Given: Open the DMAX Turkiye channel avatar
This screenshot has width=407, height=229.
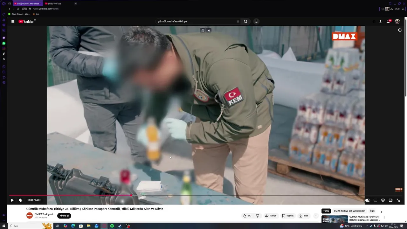Looking at the screenshot, I should coord(30,216).
